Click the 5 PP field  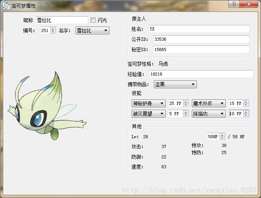pyautogui.click(x=176, y=114)
